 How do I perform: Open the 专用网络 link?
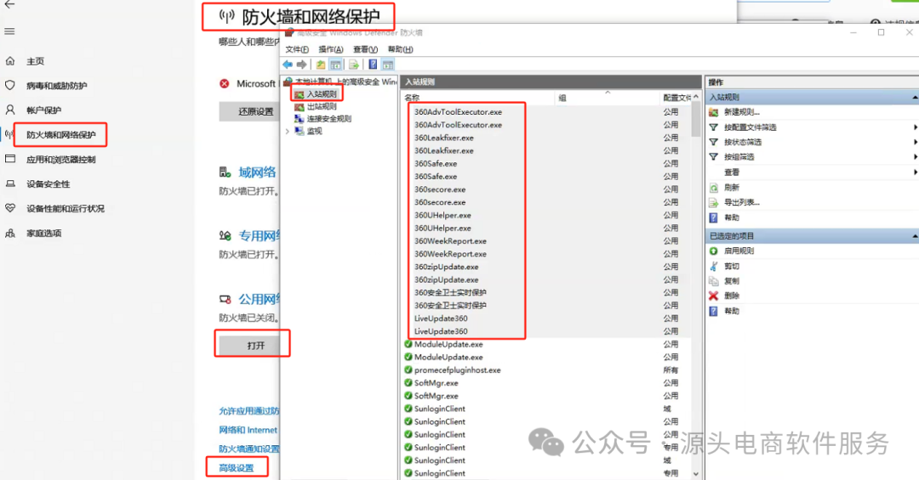(259, 235)
